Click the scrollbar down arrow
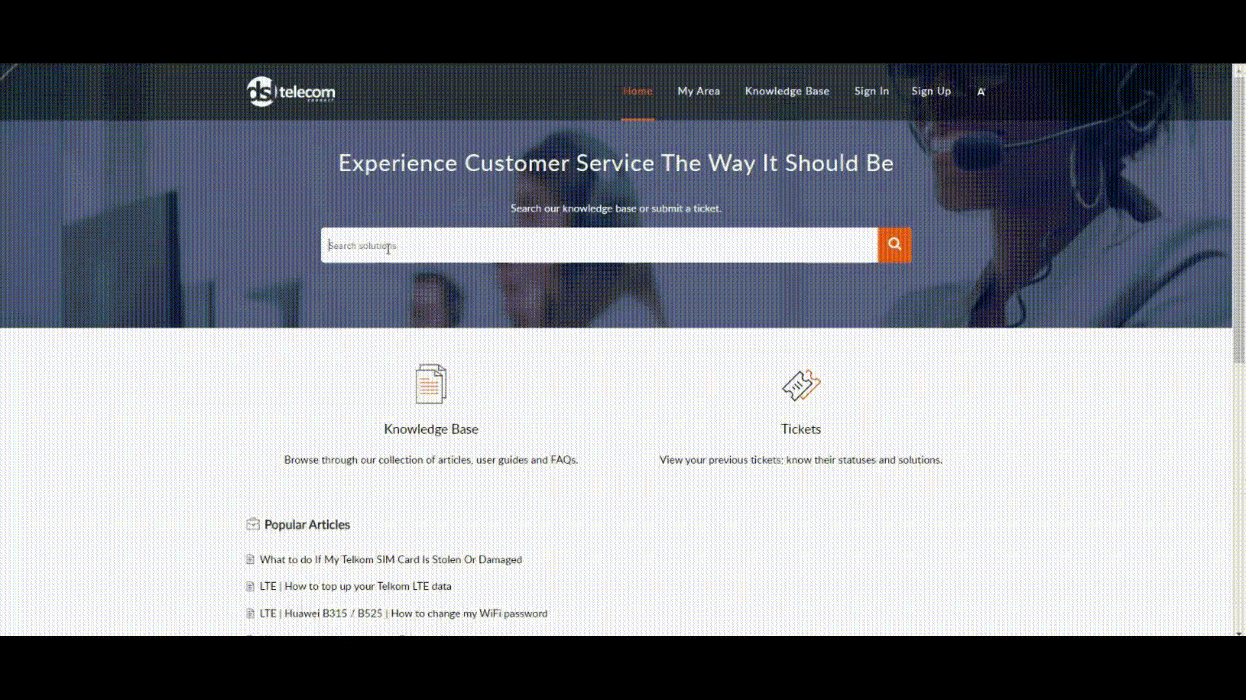Viewport: 1246px width, 700px height. coord(1239,633)
